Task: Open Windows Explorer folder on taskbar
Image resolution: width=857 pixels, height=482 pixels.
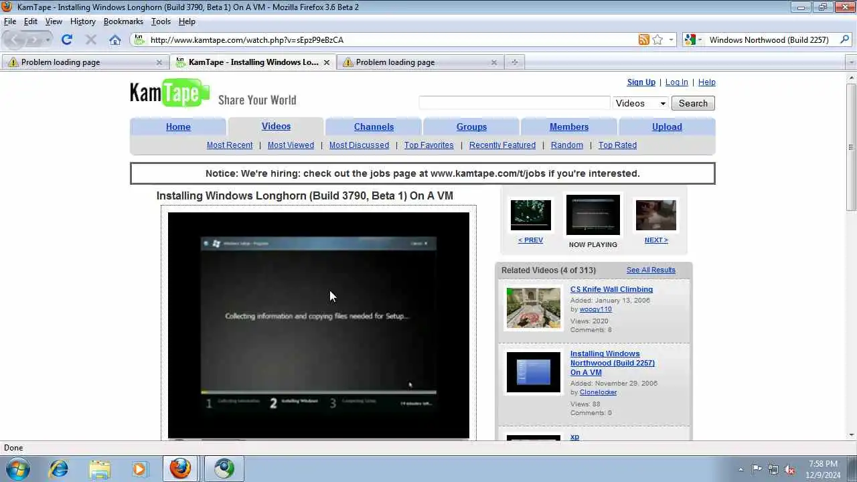Action: coord(99,469)
